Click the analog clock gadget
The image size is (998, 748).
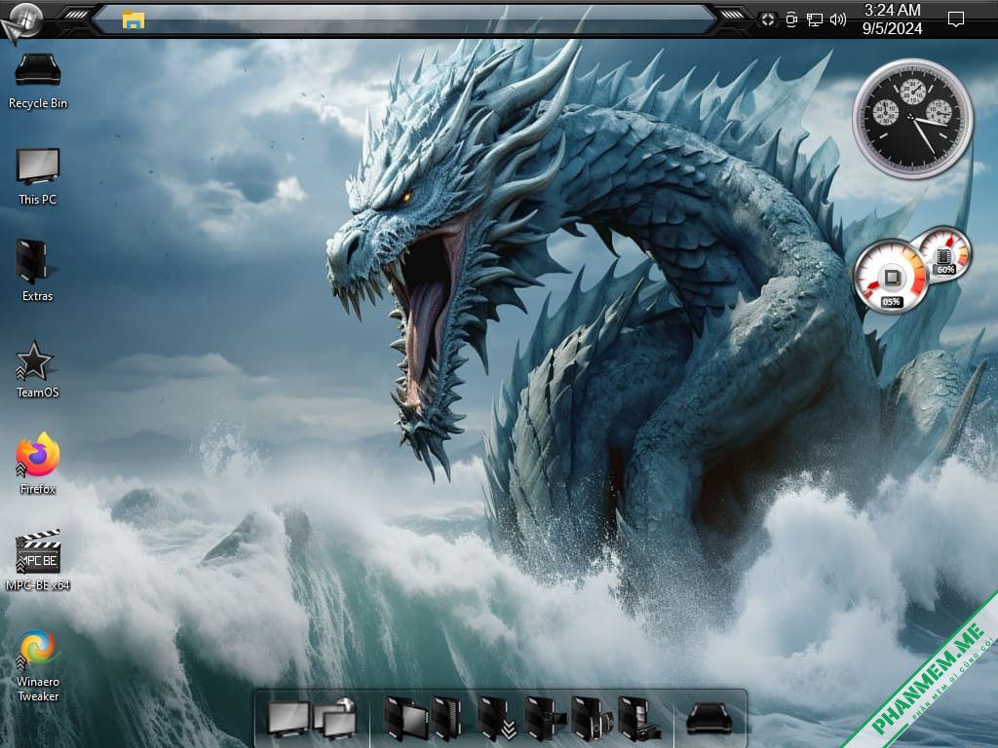click(x=912, y=119)
